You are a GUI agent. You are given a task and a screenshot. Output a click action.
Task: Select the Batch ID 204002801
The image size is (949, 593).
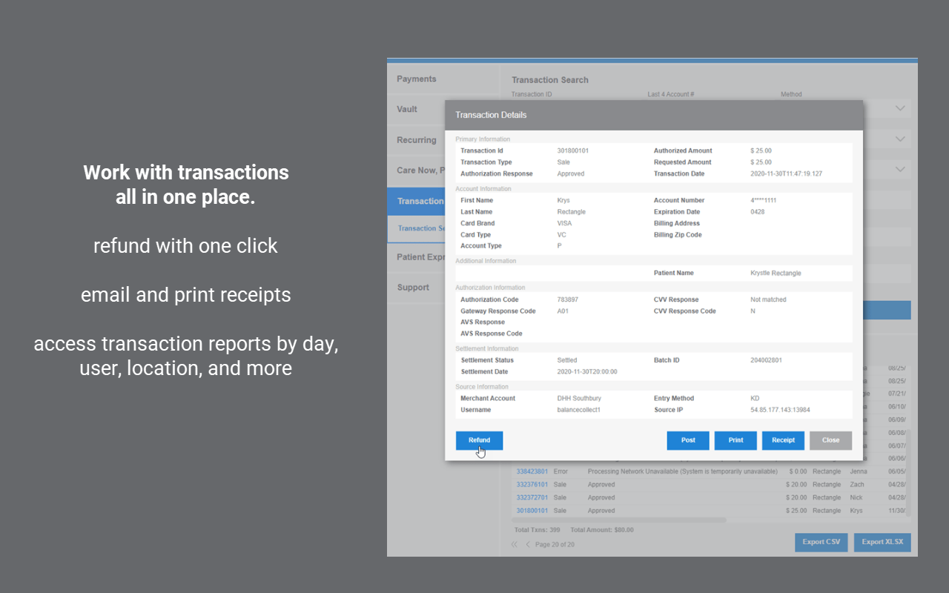(766, 360)
